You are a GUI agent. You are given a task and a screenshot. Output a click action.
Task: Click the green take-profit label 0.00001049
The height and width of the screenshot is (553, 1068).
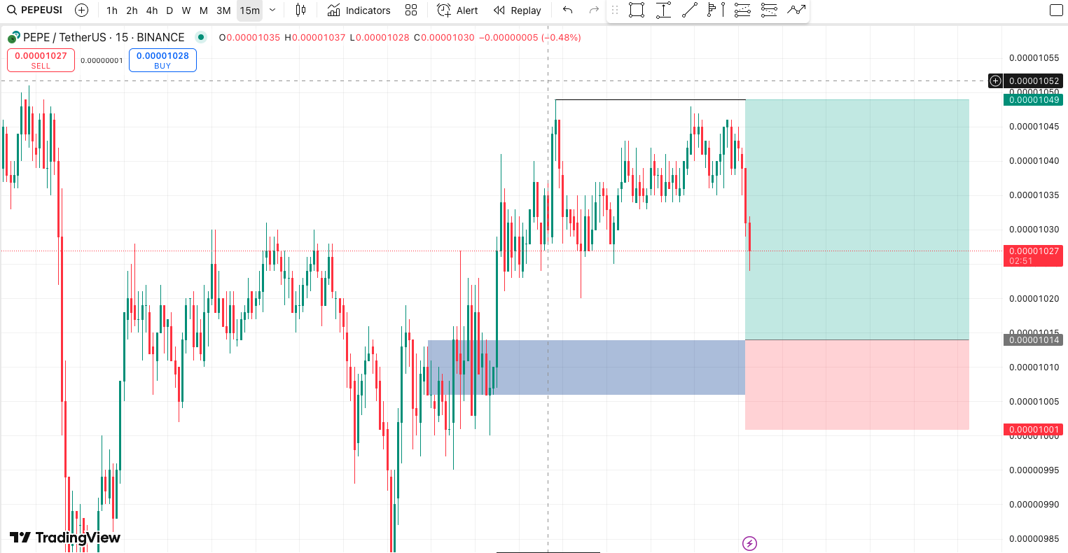1034,100
